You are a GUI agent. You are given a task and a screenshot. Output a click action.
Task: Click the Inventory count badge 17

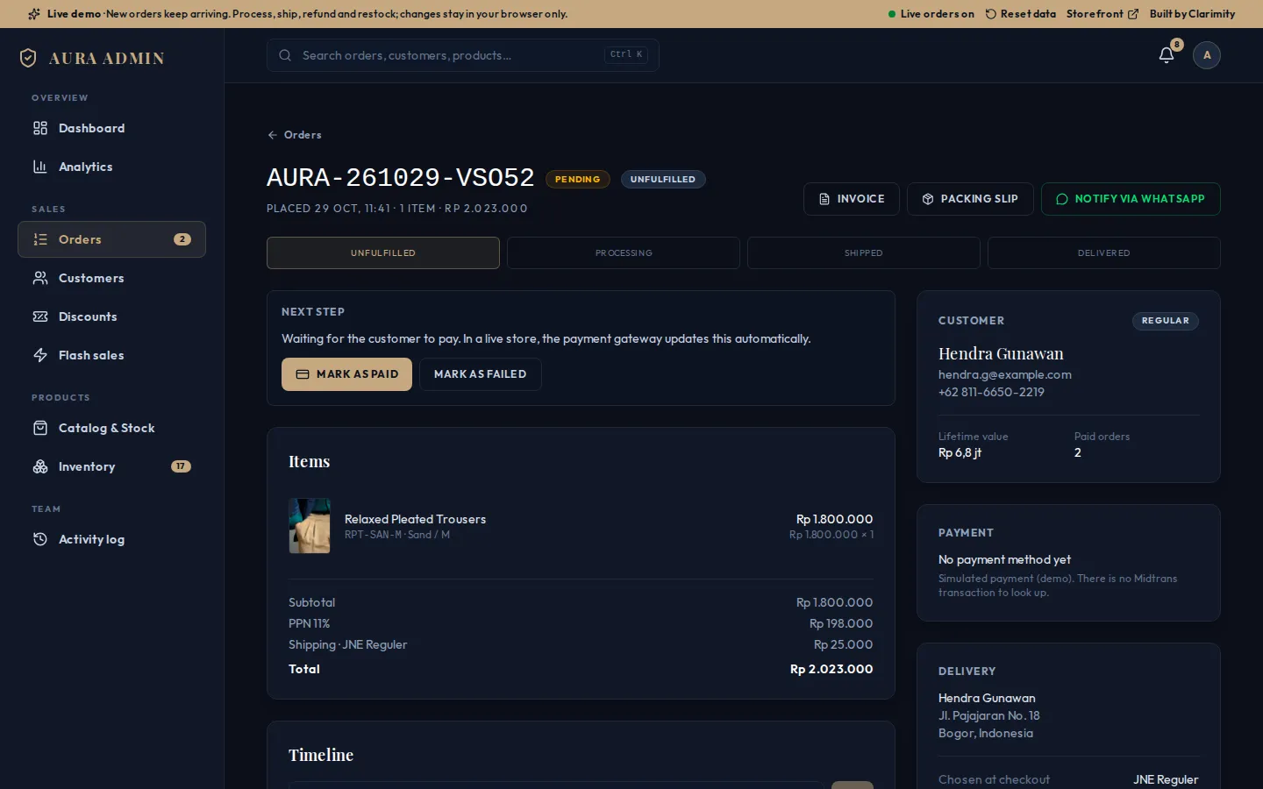pyautogui.click(x=181, y=466)
